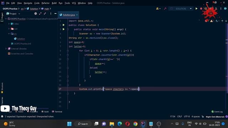Open the VCS menu
Screen dimensions: 228x128
[x=74, y=3]
